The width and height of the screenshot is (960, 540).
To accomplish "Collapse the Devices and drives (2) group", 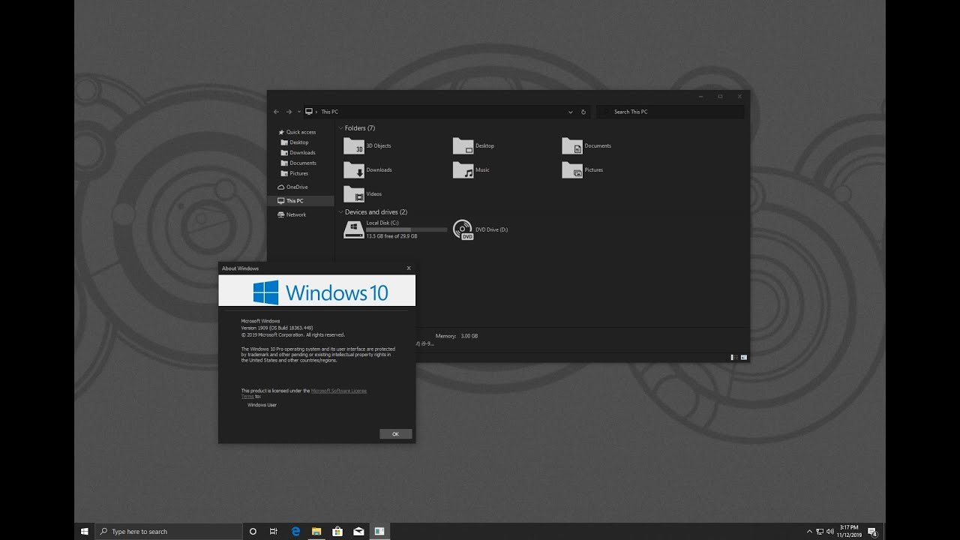I will click(340, 212).
